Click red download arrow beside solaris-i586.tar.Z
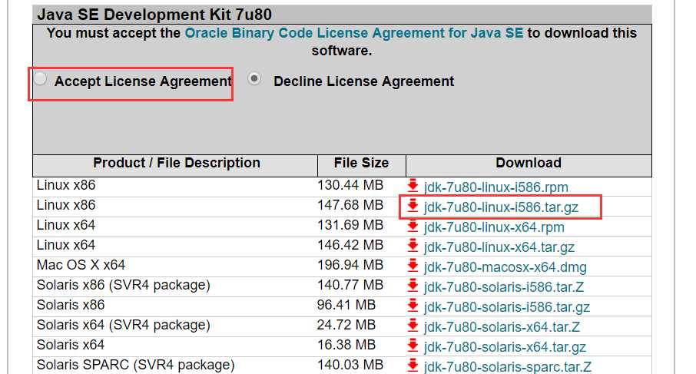 click(413, 285)
